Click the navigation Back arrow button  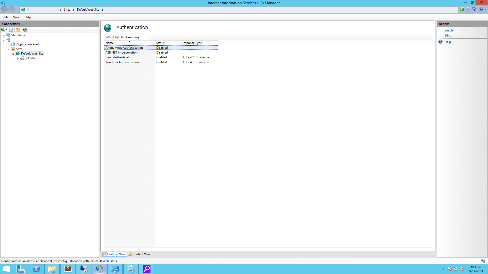point(4,10)
